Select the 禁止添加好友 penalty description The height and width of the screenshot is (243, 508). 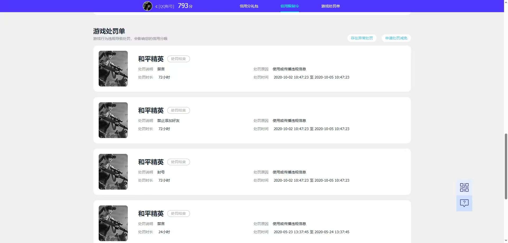pos(169,121)
